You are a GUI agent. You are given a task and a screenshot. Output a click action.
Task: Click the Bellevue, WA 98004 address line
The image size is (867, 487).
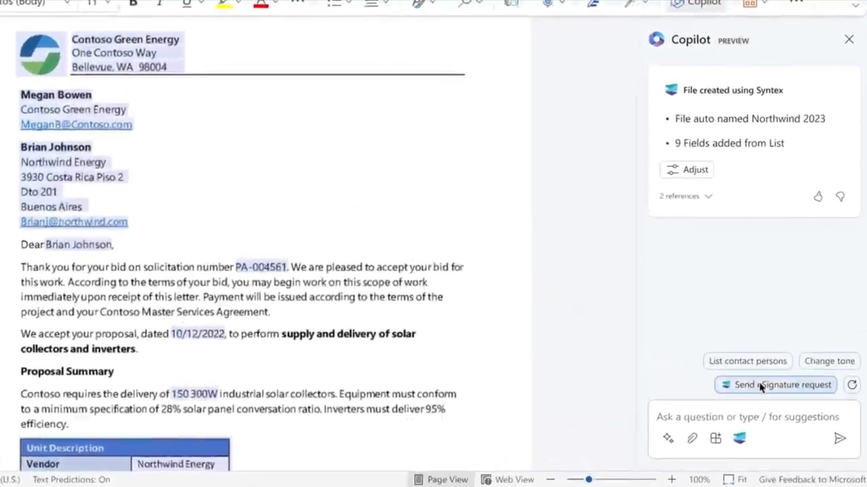coord(119,67)
